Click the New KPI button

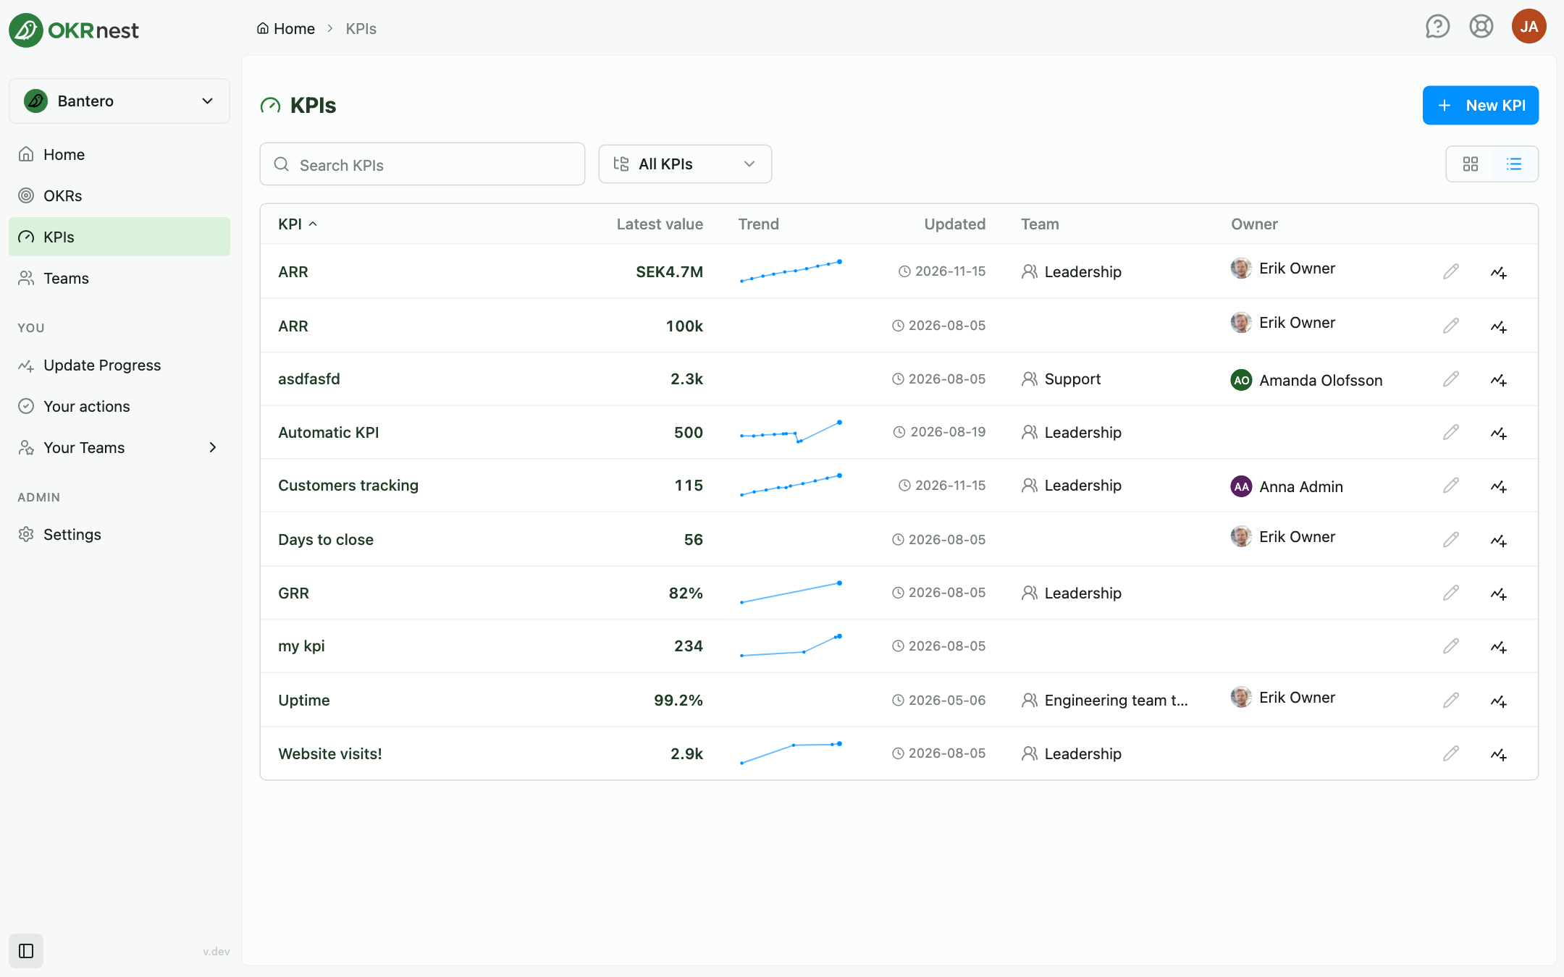tap(1480, 106)
